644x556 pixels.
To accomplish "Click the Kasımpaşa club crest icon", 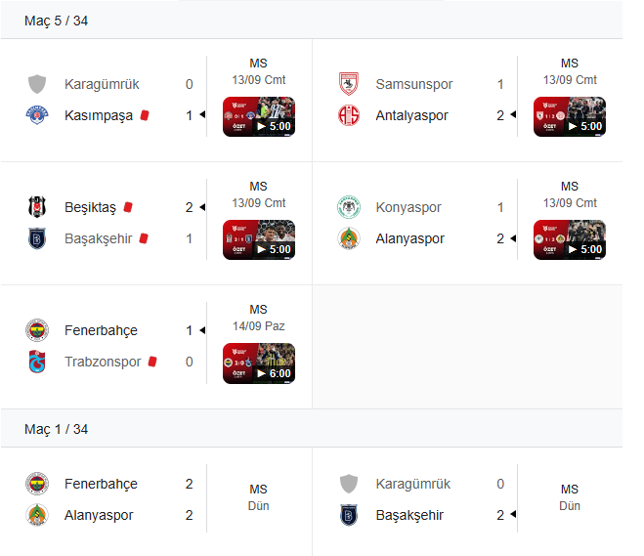I will pyautogui.click(x=37, y=115).
